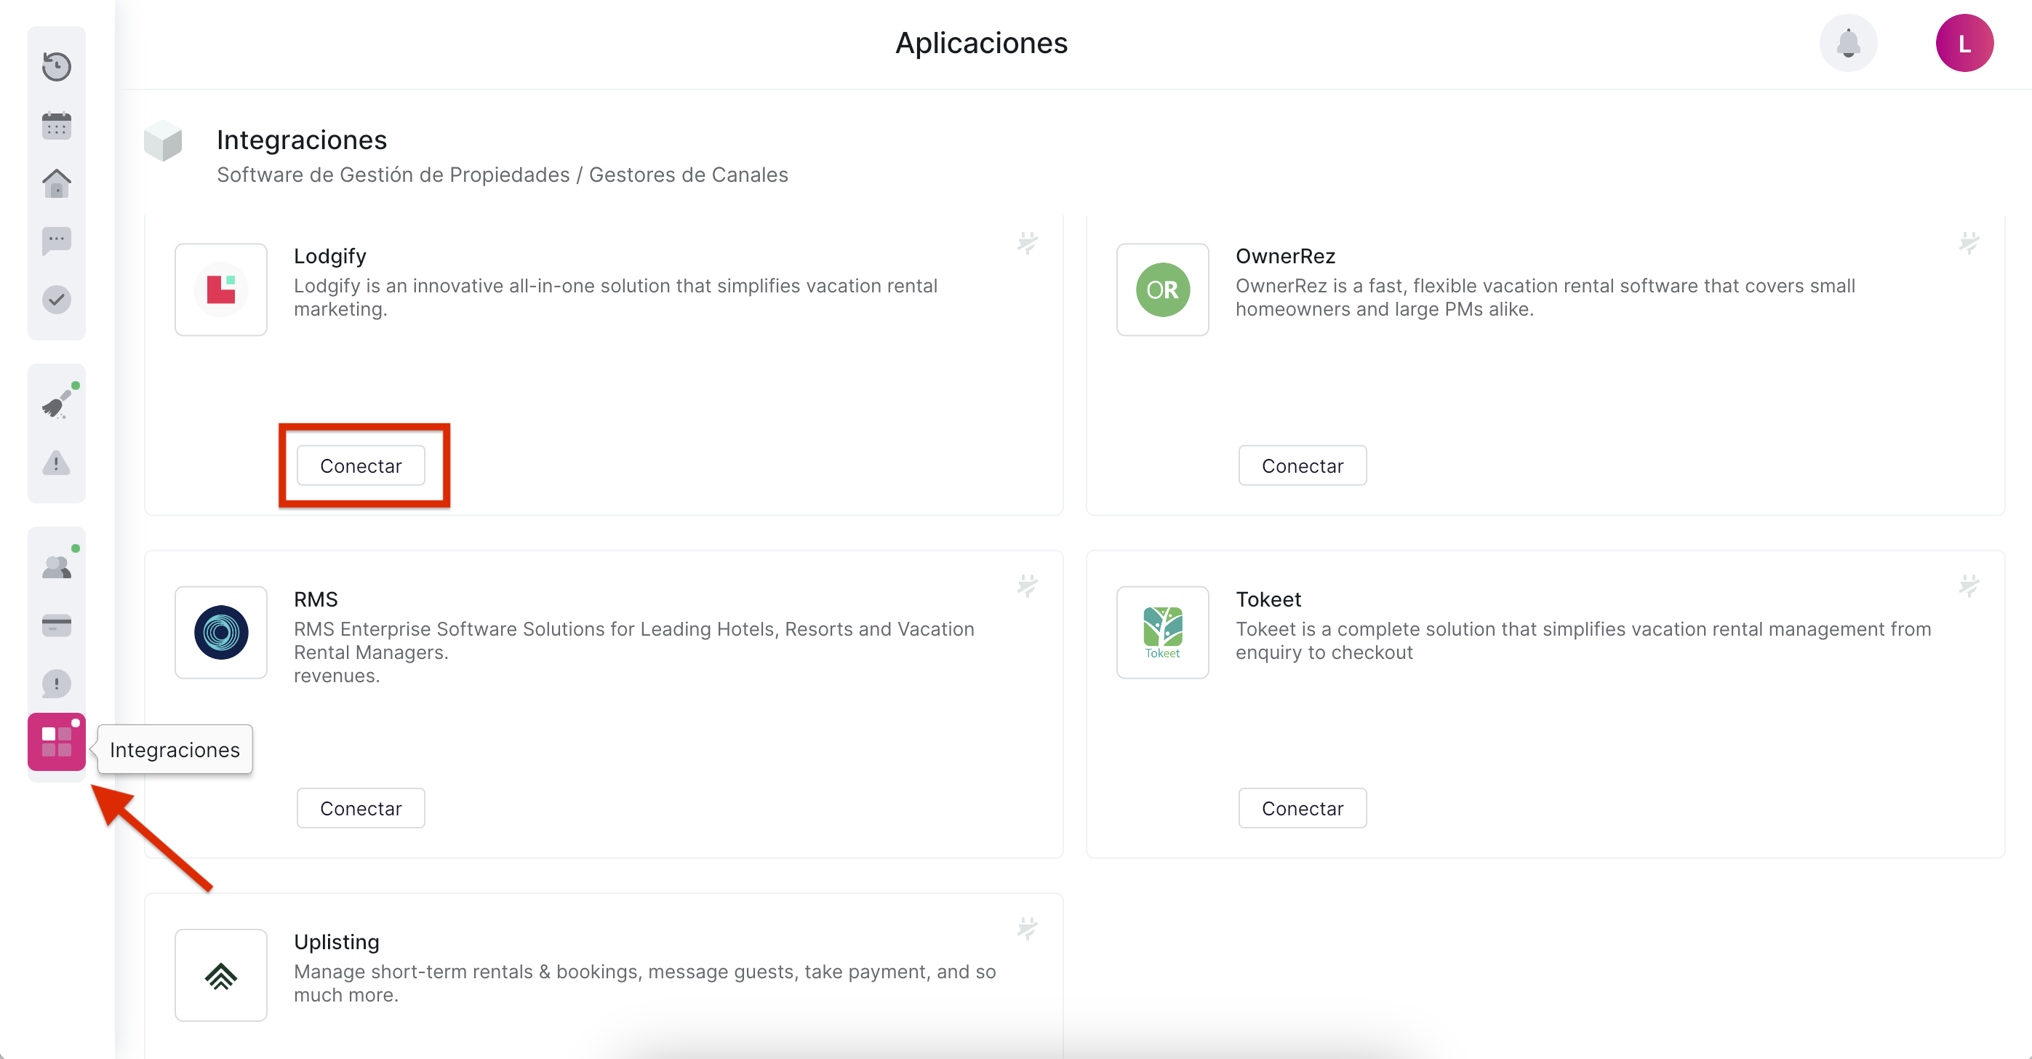This screenshot has width=2032, height=1059.
Task: Click the Uplisting logo thumbnail
Action: point(221,975)
